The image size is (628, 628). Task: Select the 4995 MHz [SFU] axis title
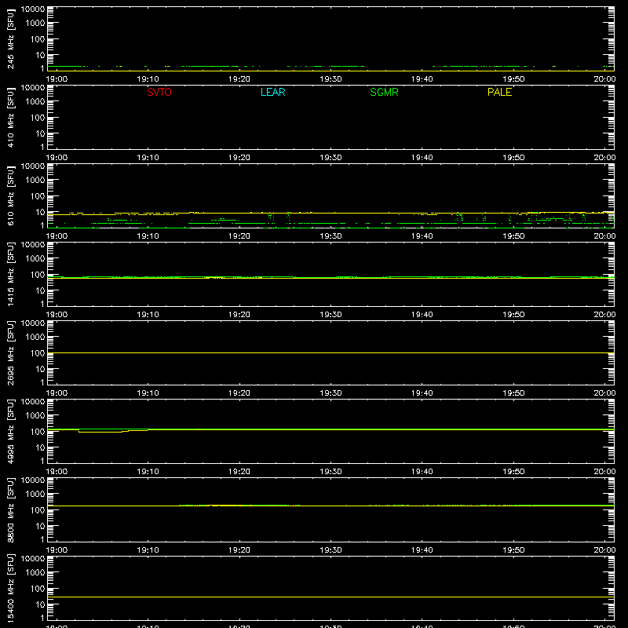tap(11, 431)
